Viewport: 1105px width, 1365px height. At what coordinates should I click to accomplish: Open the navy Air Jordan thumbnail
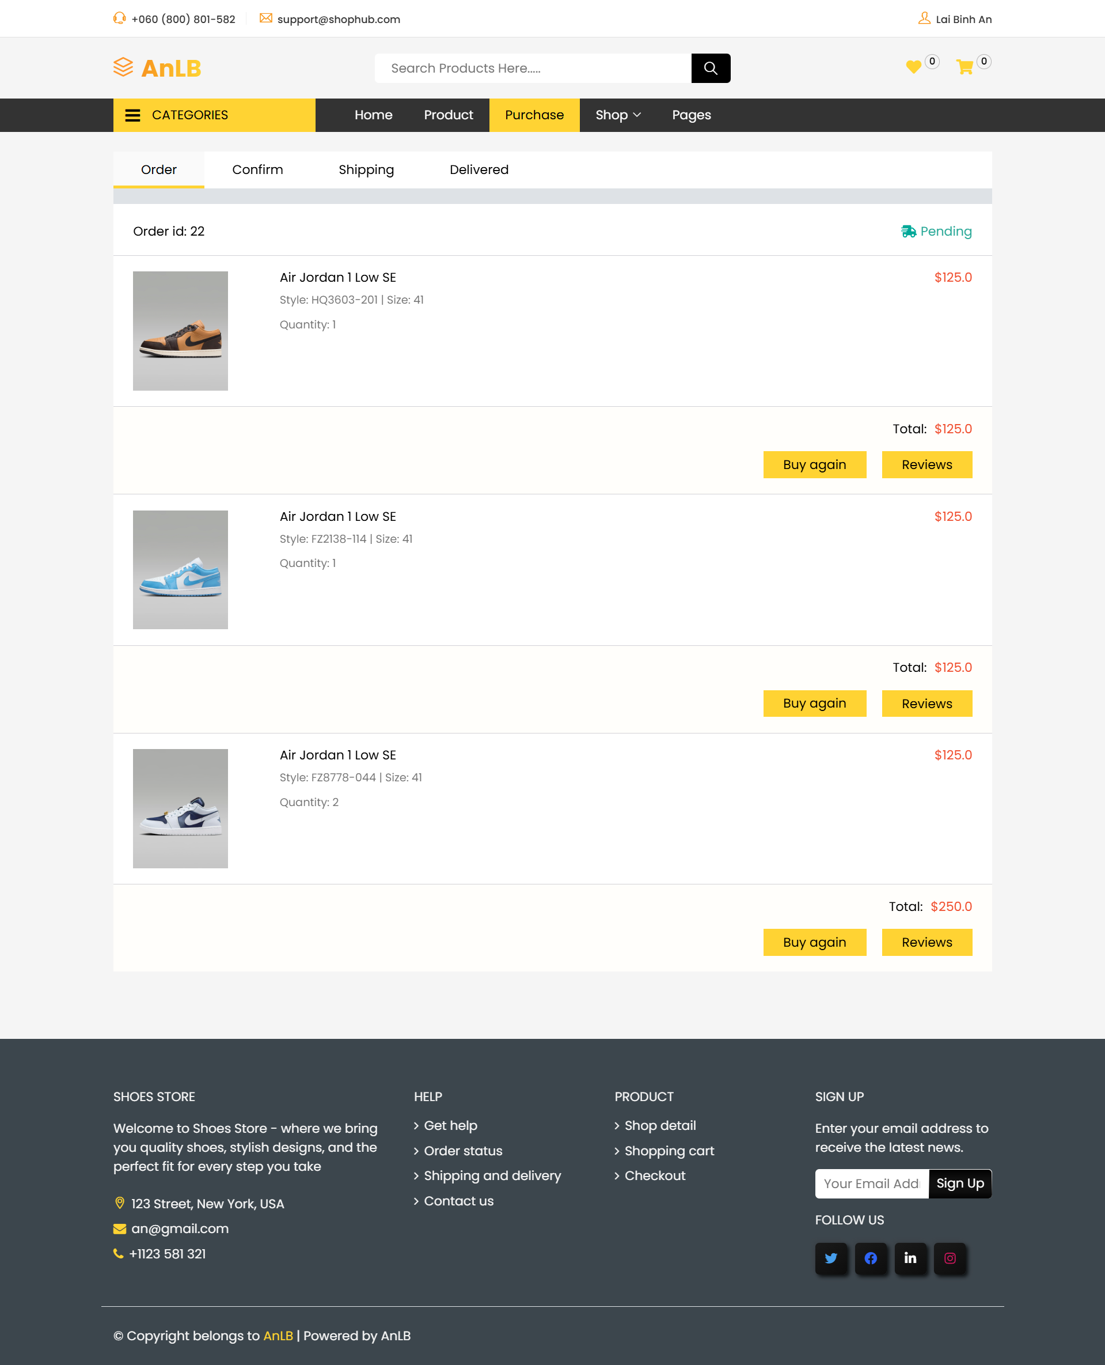click(x=180, y=808)
